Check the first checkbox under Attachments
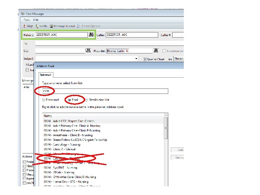Screen dimensions: 260x195 point(27,70)
